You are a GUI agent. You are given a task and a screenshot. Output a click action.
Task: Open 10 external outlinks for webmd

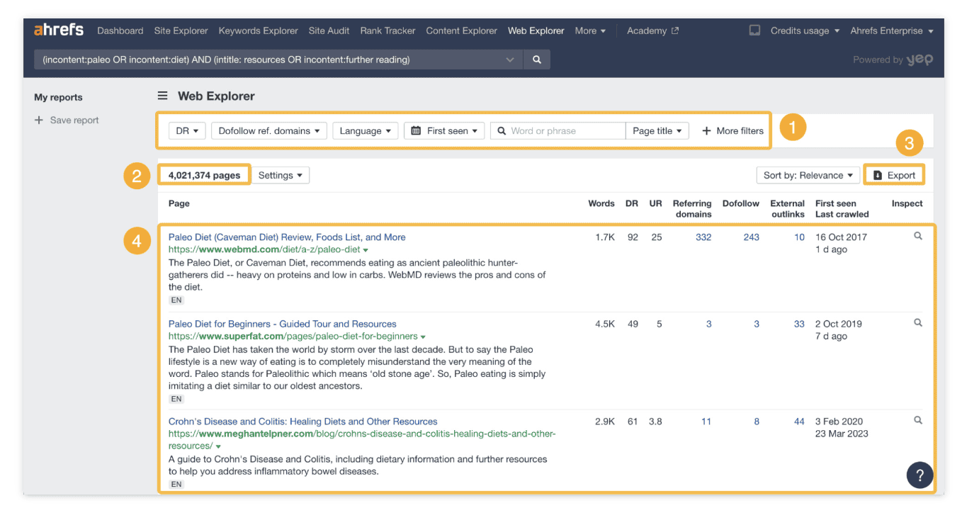(799, 237)
